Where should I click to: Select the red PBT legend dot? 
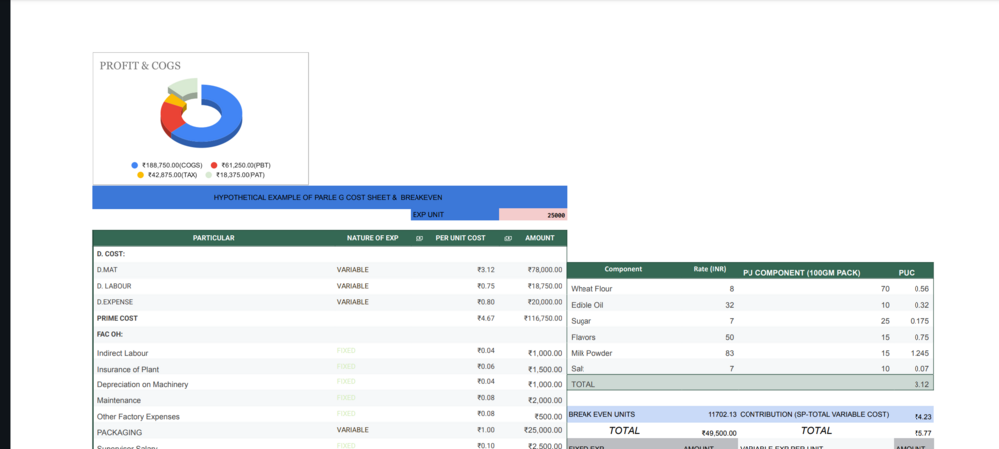[x=214, y=165]
